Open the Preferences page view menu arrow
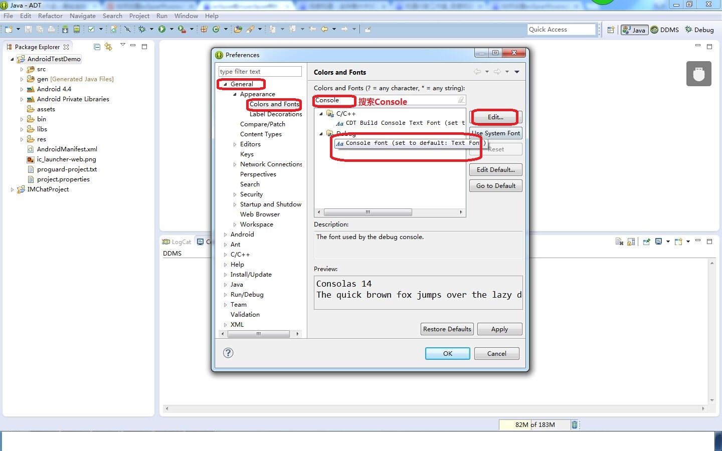The image size is (722, 451). tap(517, 72)
